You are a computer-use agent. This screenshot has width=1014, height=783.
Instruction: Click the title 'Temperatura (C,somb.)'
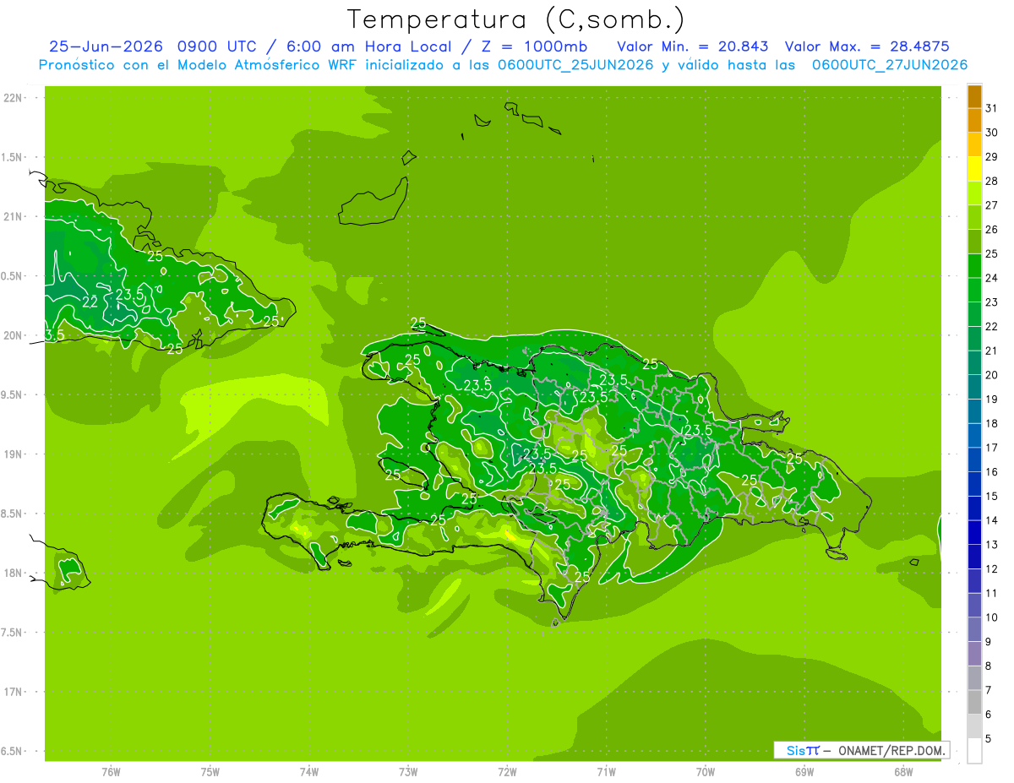pyautogui.click(x=517, y=20)
